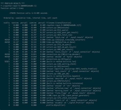The image size is (121, 110).
Task: Click the tottime column header
Action: point(15,23)
